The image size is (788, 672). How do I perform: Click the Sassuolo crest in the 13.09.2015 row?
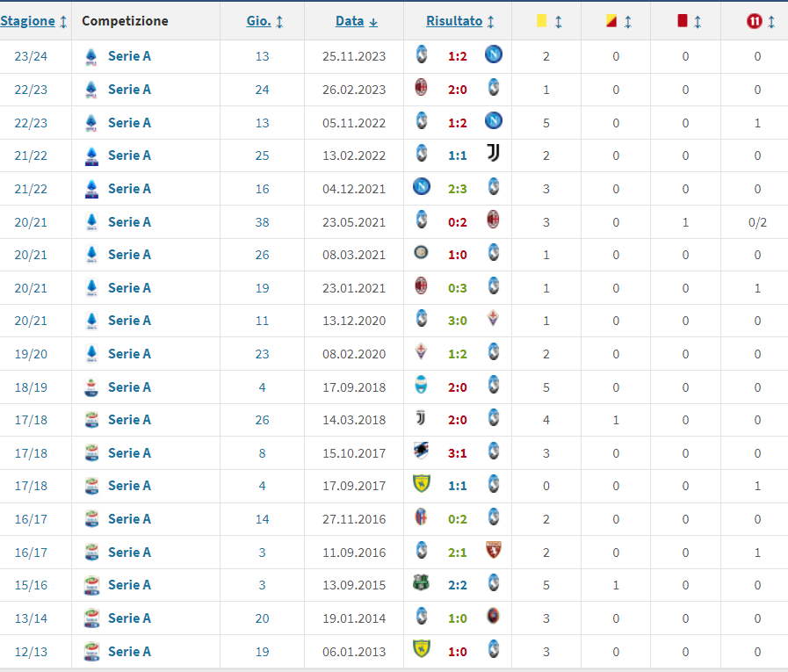click(x=421, y=585)
